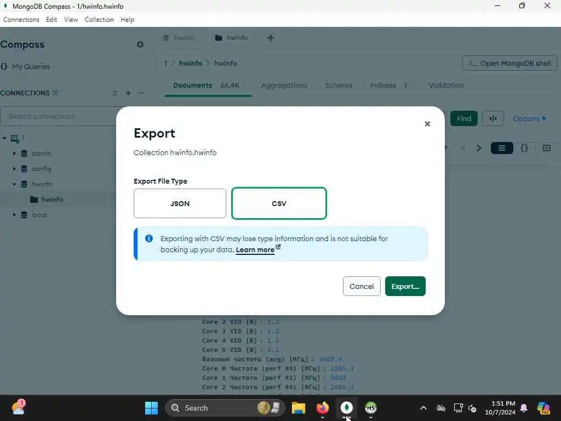Switch to Indexes tab
The height and width of the screenshot is (421, 561).
[388, 86]
